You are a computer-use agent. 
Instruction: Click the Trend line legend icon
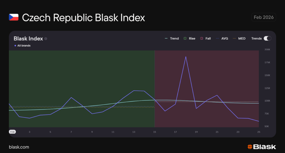[166, 39]
